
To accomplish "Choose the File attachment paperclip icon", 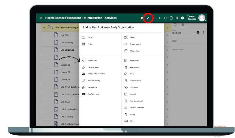I will [84, 67].
